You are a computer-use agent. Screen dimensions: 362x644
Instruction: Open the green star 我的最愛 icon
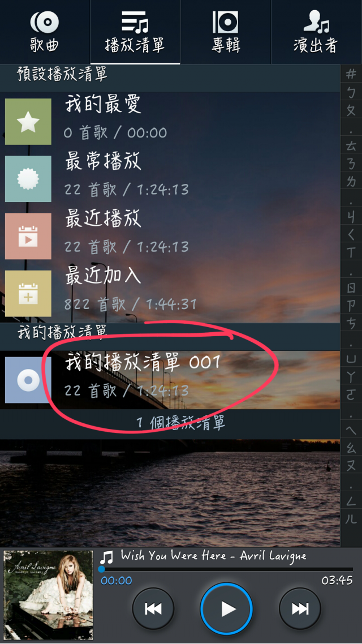(28, 122)
